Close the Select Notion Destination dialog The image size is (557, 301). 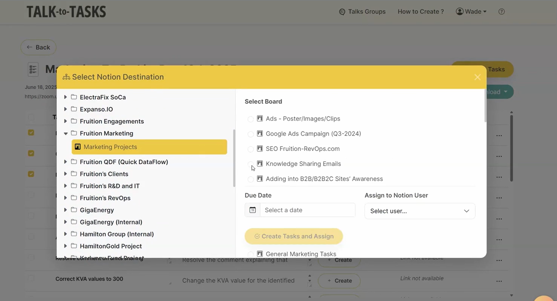477,77
